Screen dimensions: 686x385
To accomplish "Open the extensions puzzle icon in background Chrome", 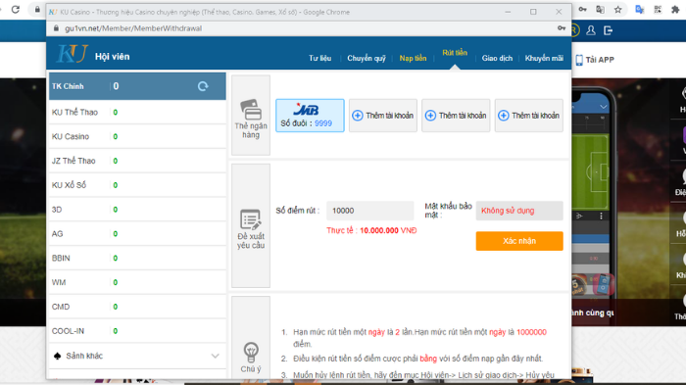I will tap(675, 10).
